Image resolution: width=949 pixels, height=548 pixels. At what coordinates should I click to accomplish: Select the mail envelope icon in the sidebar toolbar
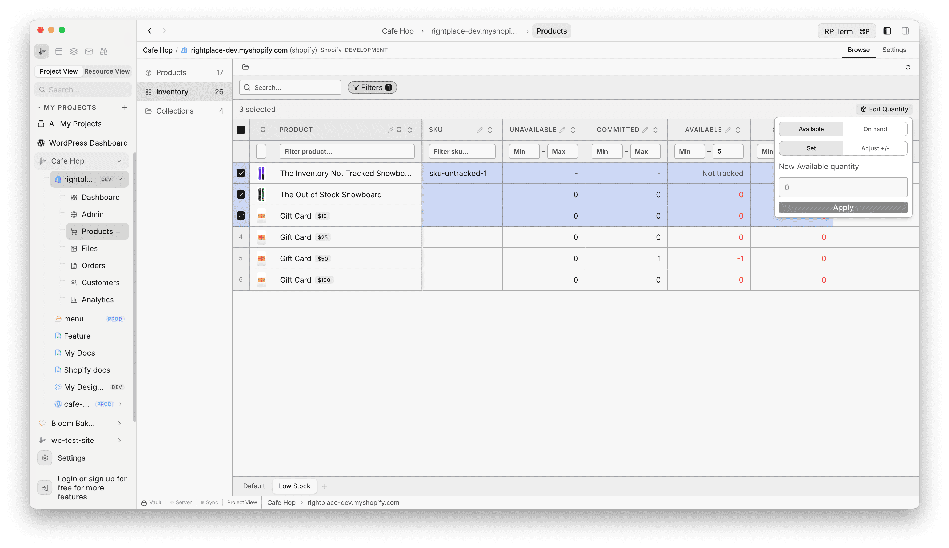pos(89,51)
